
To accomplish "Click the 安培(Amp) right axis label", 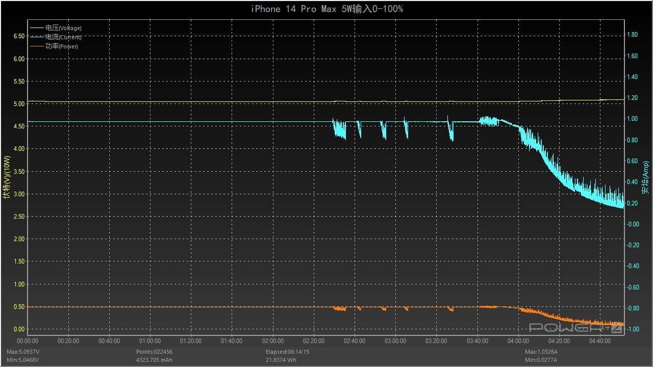I will [x=646, y=177].
